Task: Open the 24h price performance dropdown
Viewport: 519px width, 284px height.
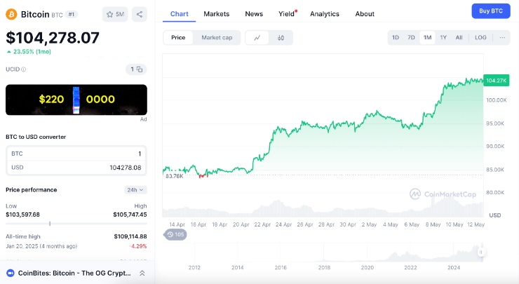Action: [136, 190]
